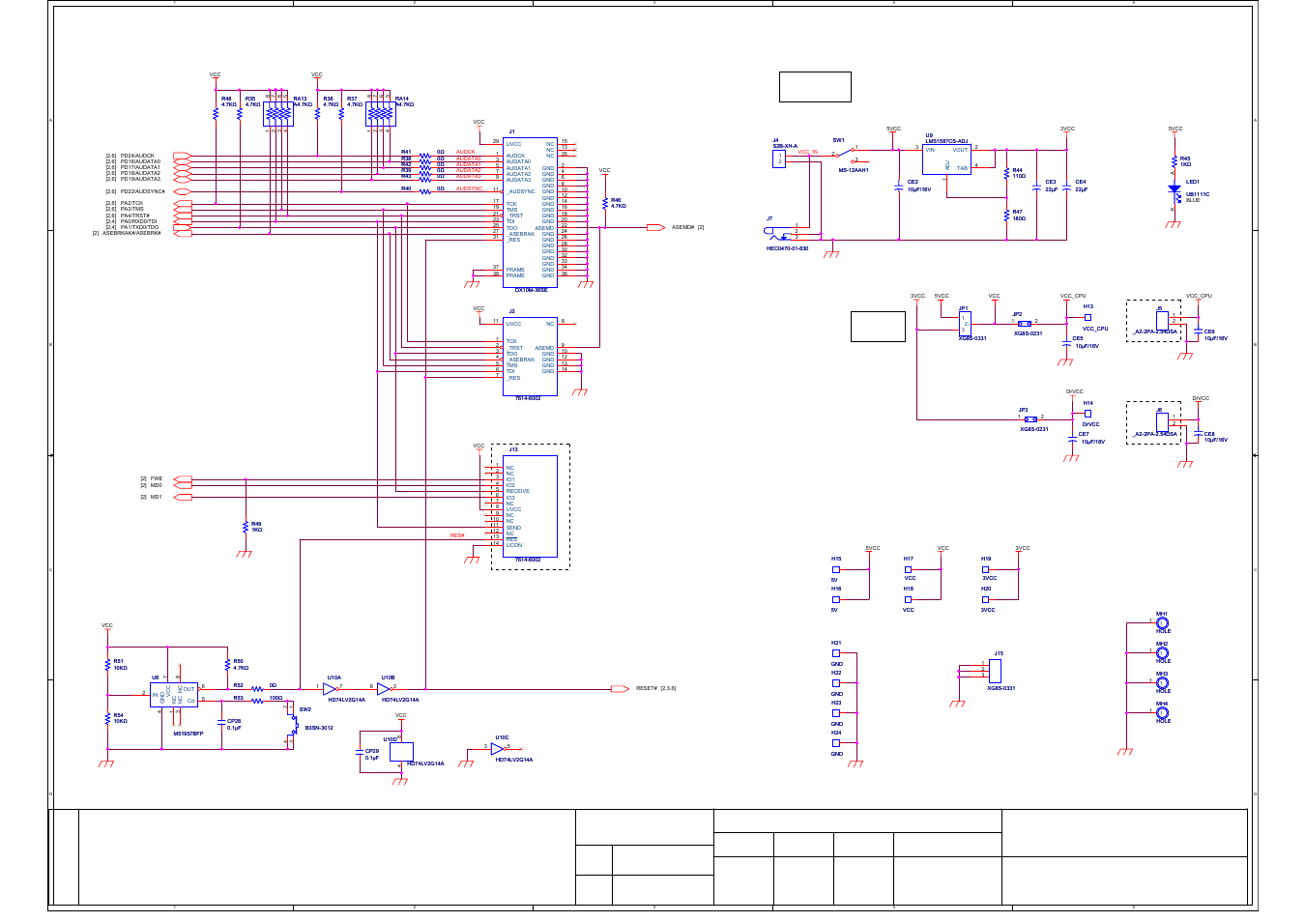Select the U10D power block
This screenshot has height=922, width=1305.
[x=401, y=751]
